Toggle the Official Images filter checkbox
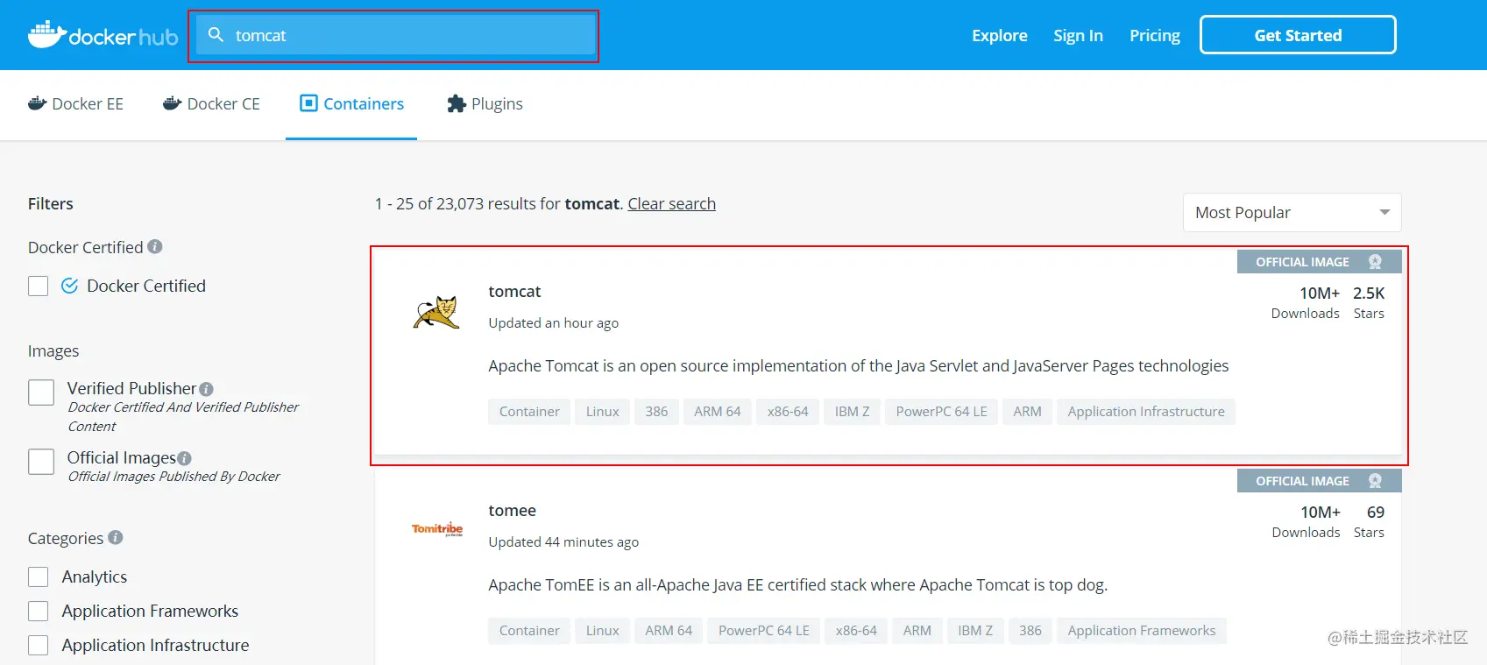The image size is (1487, 665). [41, 462]
